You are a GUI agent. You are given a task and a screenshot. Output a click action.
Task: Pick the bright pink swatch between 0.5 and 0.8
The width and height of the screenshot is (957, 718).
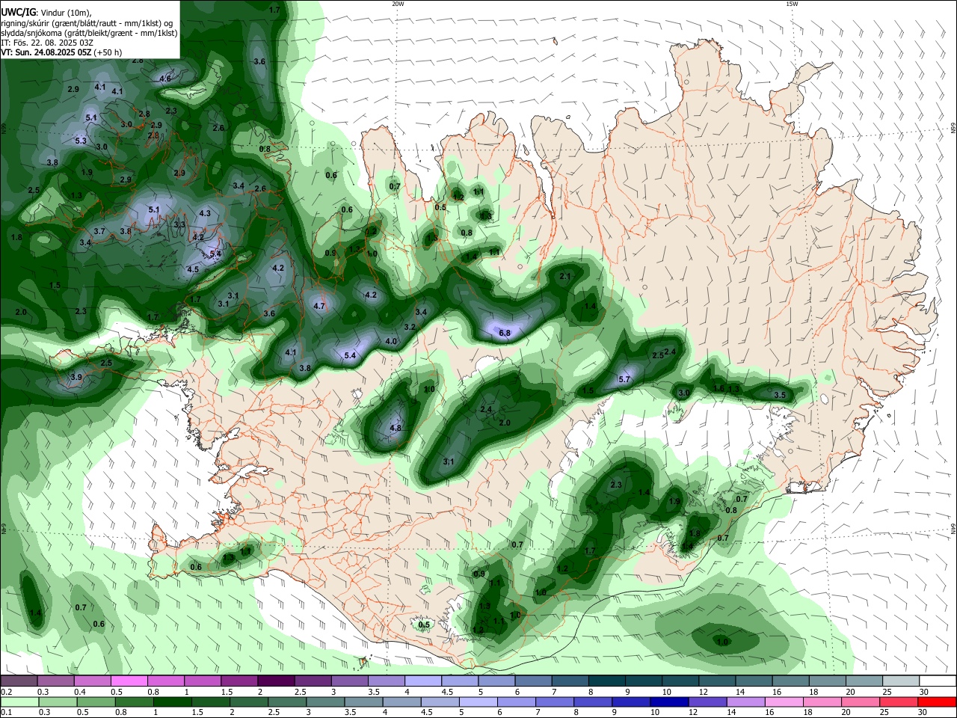pos(129,681)
